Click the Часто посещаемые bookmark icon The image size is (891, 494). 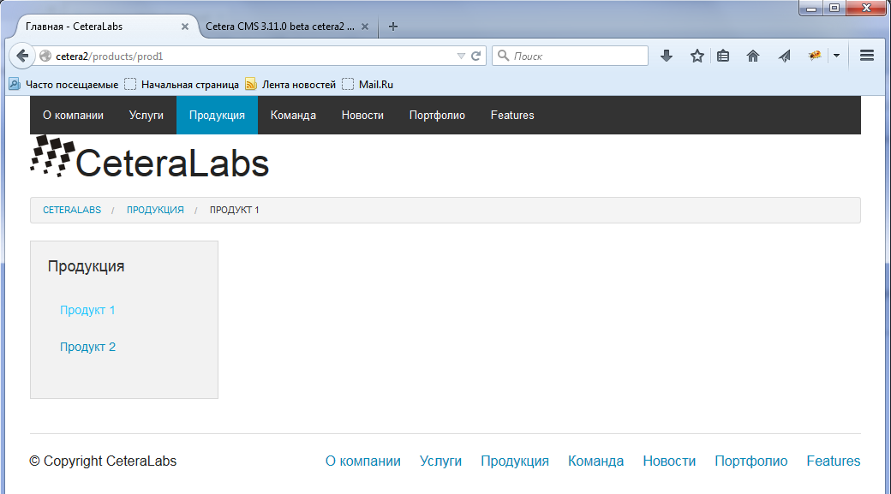[x=15, y=84]
